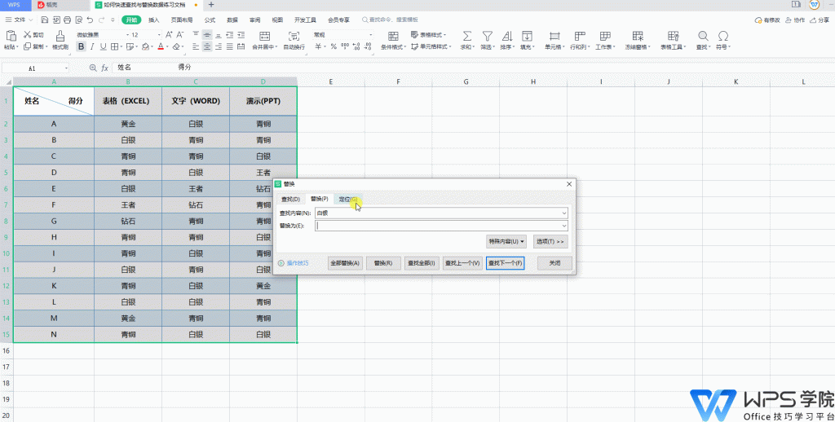Click the Print icon in quick access toolbar

tap(67, 20)
